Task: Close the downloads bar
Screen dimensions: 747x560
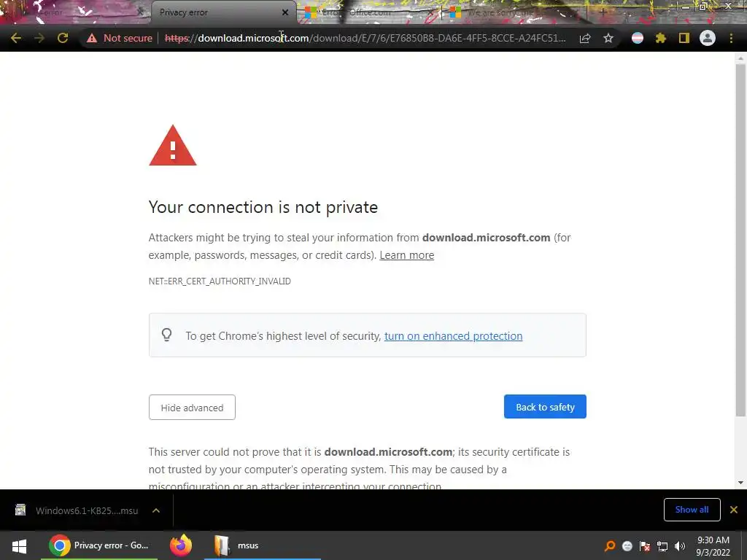Action: 734,510
